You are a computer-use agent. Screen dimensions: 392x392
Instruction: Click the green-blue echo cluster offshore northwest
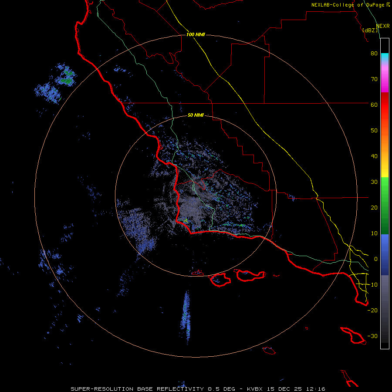[x=55, y=84]
